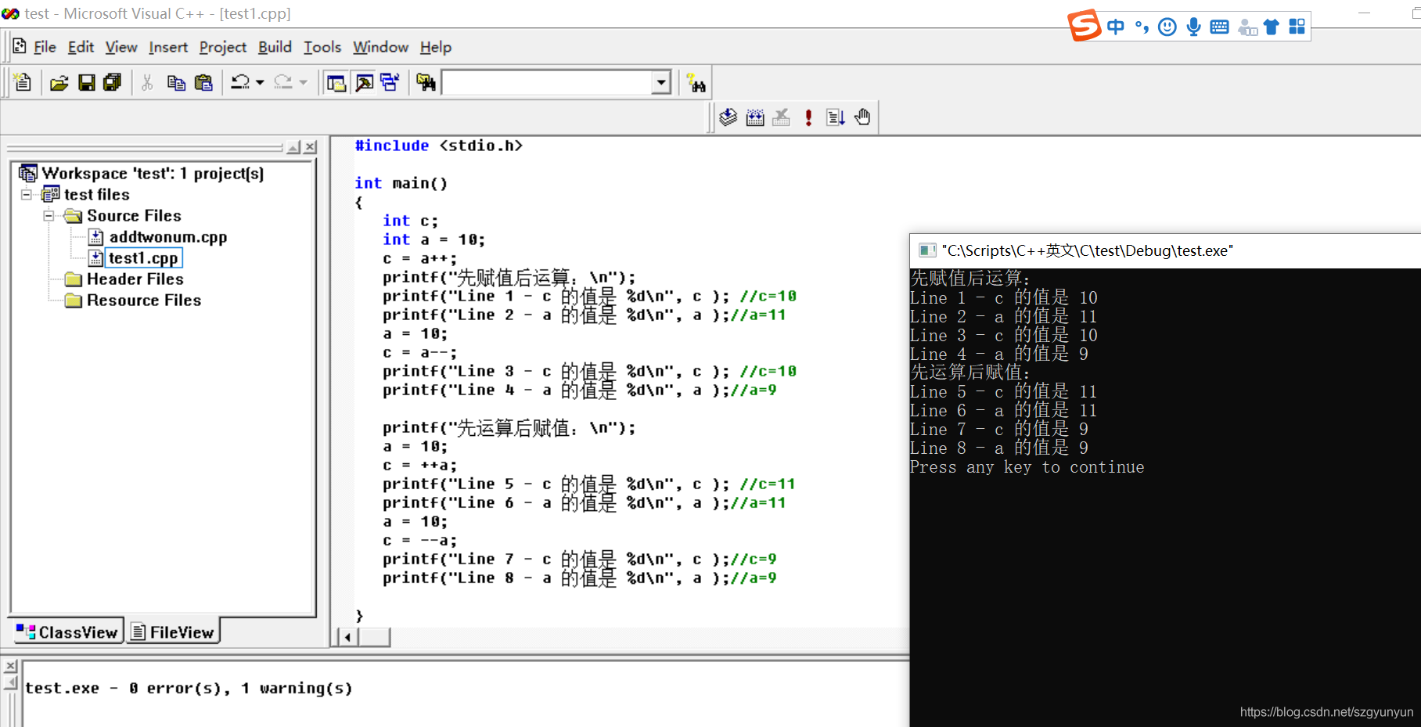Screen dimensions: 1421x727
Task: Click the Sogou account login icon
Action: click(x=1247, y=28)
